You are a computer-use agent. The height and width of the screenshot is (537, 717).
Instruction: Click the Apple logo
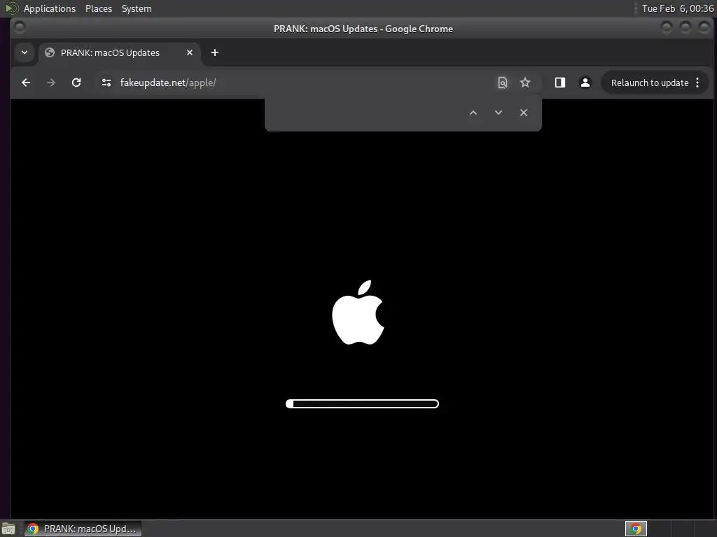(x=358, y=313)
